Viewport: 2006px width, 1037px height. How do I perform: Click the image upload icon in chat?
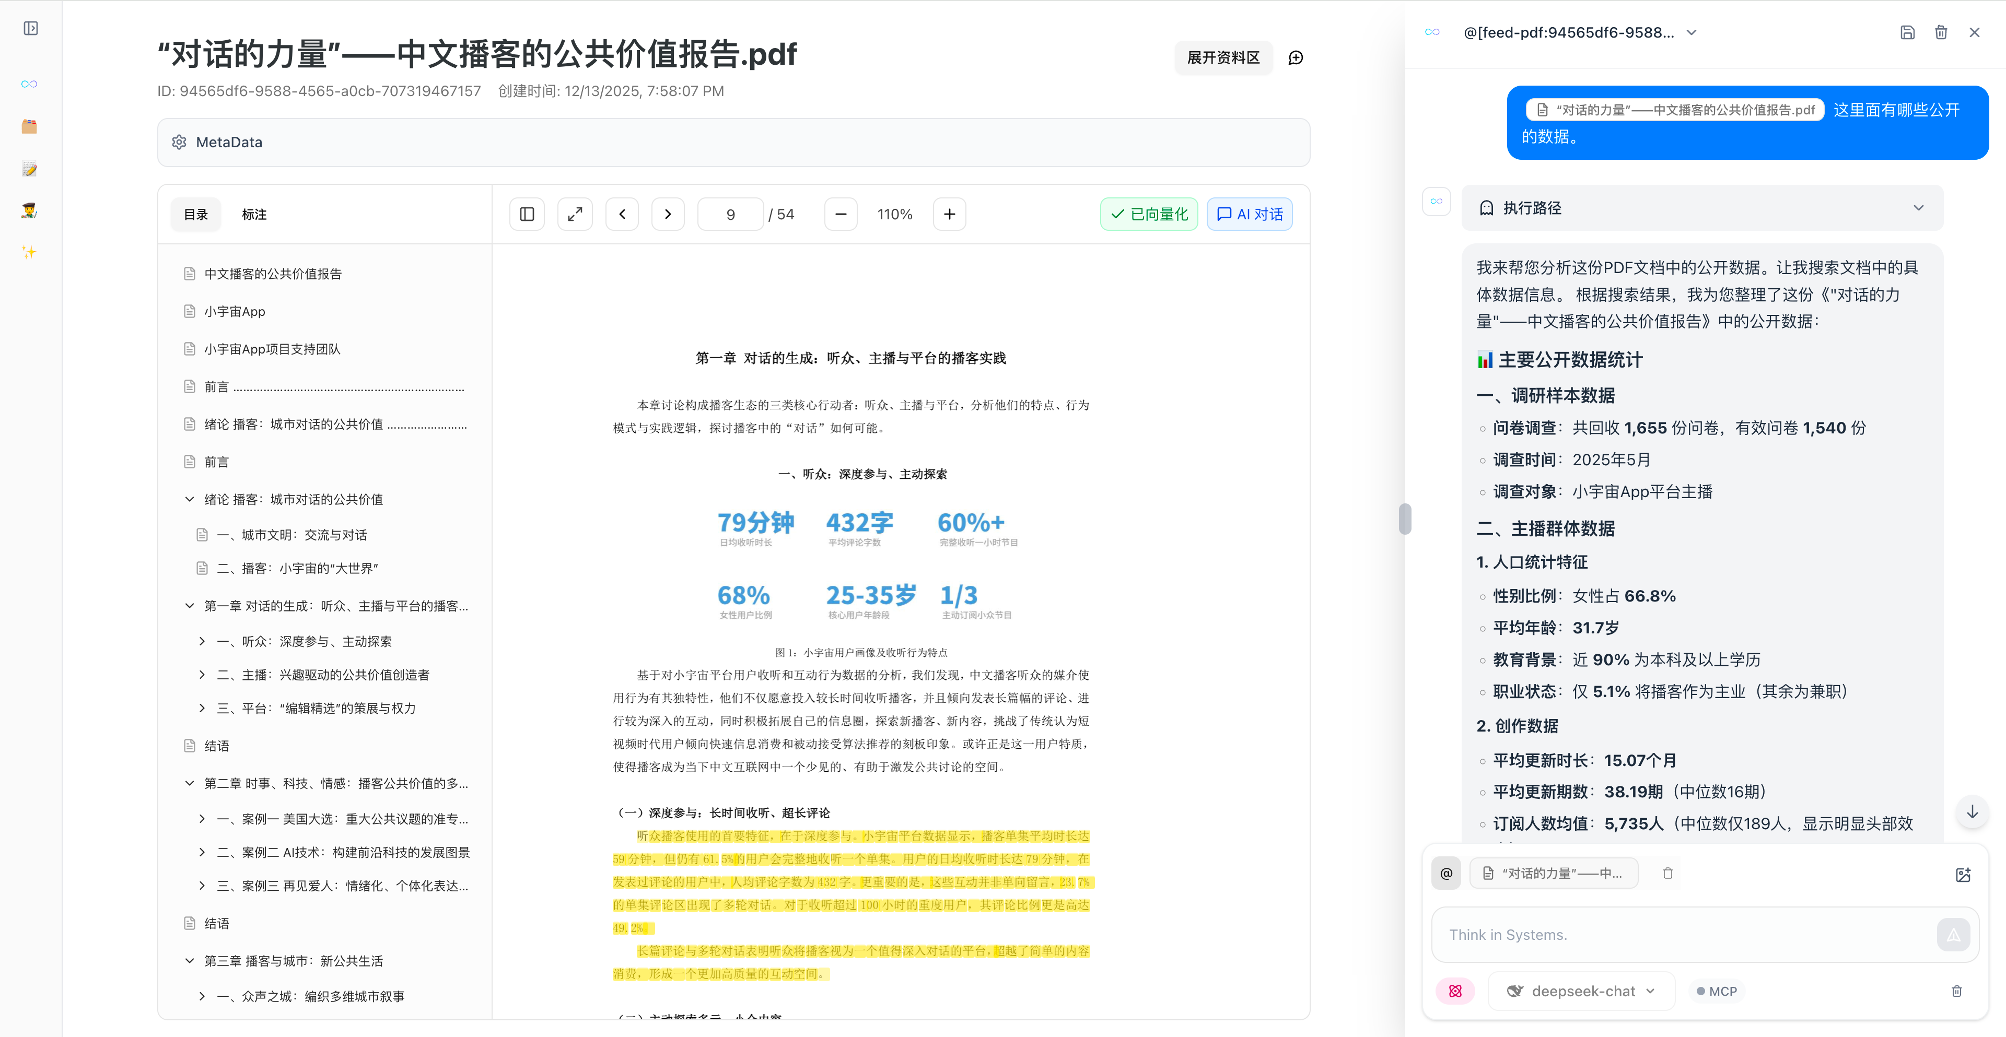[1963, 874]
